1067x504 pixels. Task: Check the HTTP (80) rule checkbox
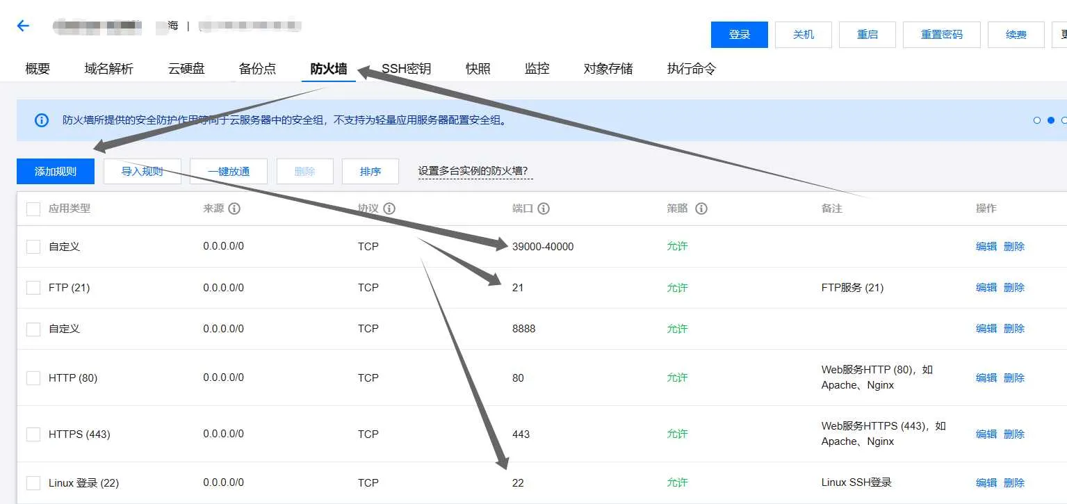[33, 378]
